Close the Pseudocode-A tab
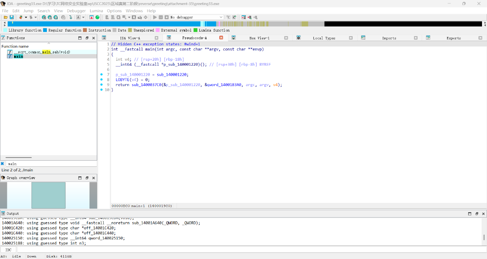The height and width of the screenshot is (259, 487). pos(221,38)
